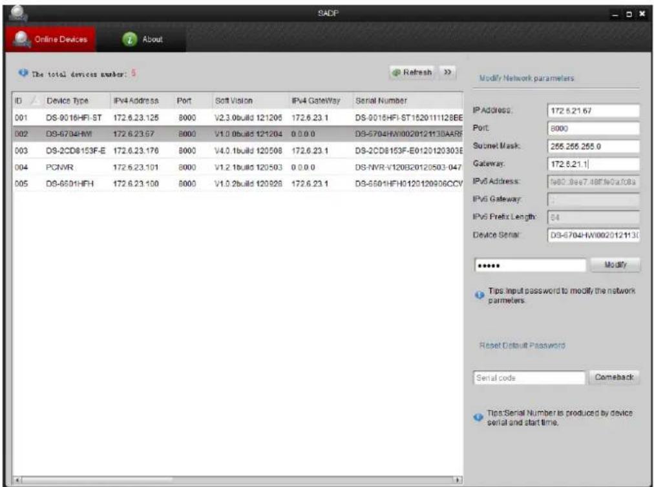Image resolution: width=654 pixels, height=487 pixels.
Task: Click the Serial code input field
Action: tap(529, 378)
